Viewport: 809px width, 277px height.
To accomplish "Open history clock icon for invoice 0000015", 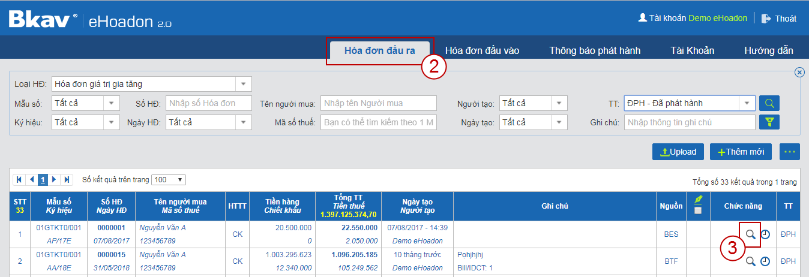I will point(765,261).
